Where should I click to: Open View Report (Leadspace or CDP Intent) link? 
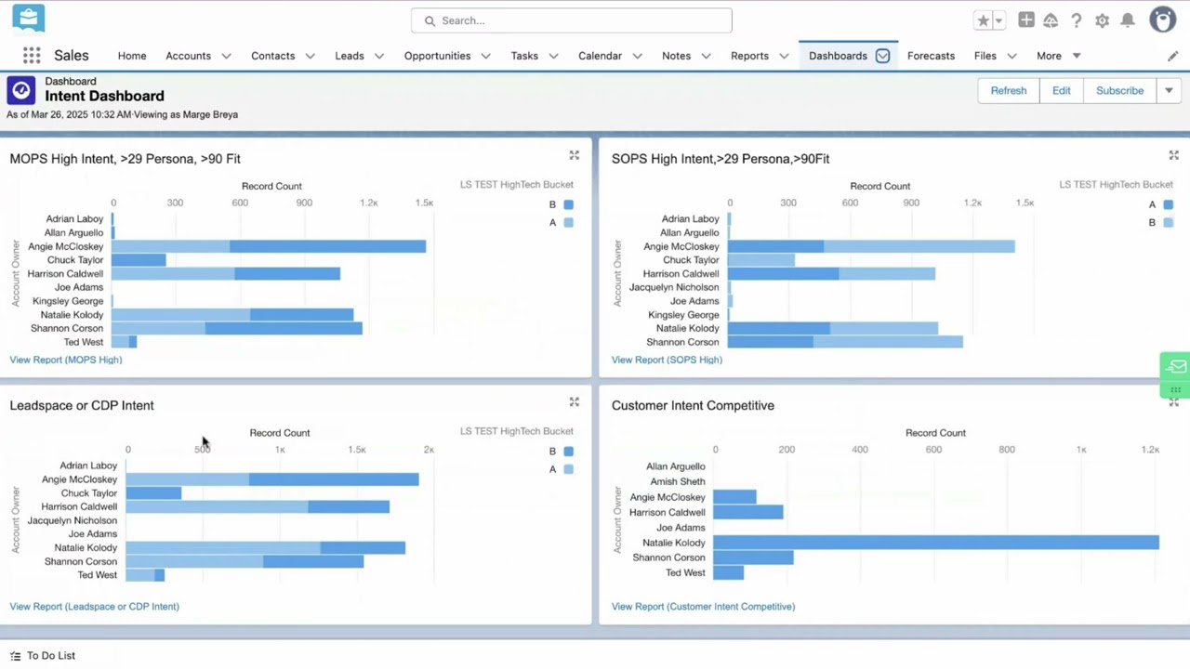94,607
